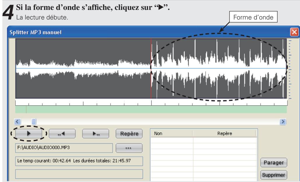Screen dimensions: 300x182
Task: Click the red playhead line in waveform
Action: (x=151, y=69)
